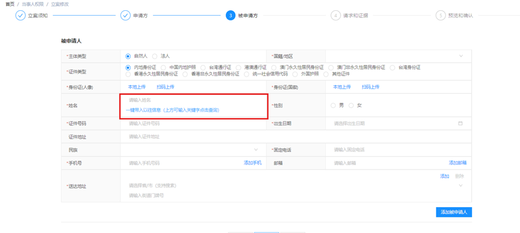
Task: Click 本地上传 for 身份证(人像)
Action: [x=137, y=87]
